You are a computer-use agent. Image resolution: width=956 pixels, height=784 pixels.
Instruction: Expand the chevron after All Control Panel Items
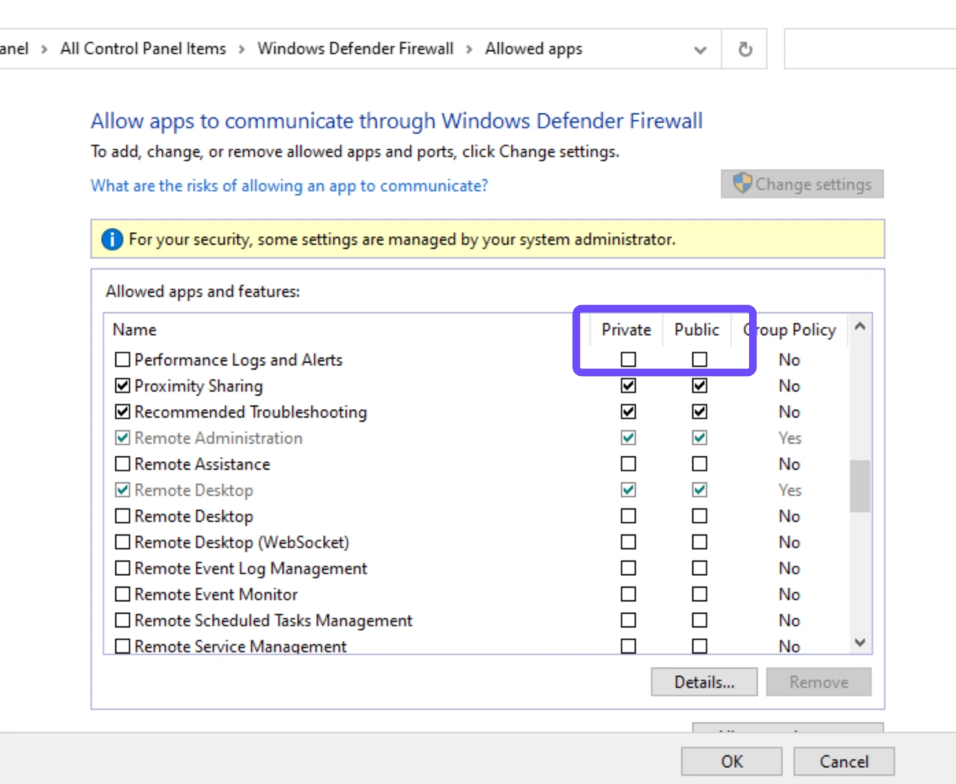pos(241,49)
